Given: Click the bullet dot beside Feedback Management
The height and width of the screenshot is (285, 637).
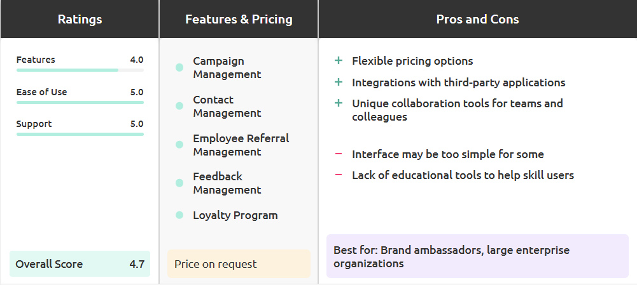Looking at the screenshot, I should tap(179, 183).
